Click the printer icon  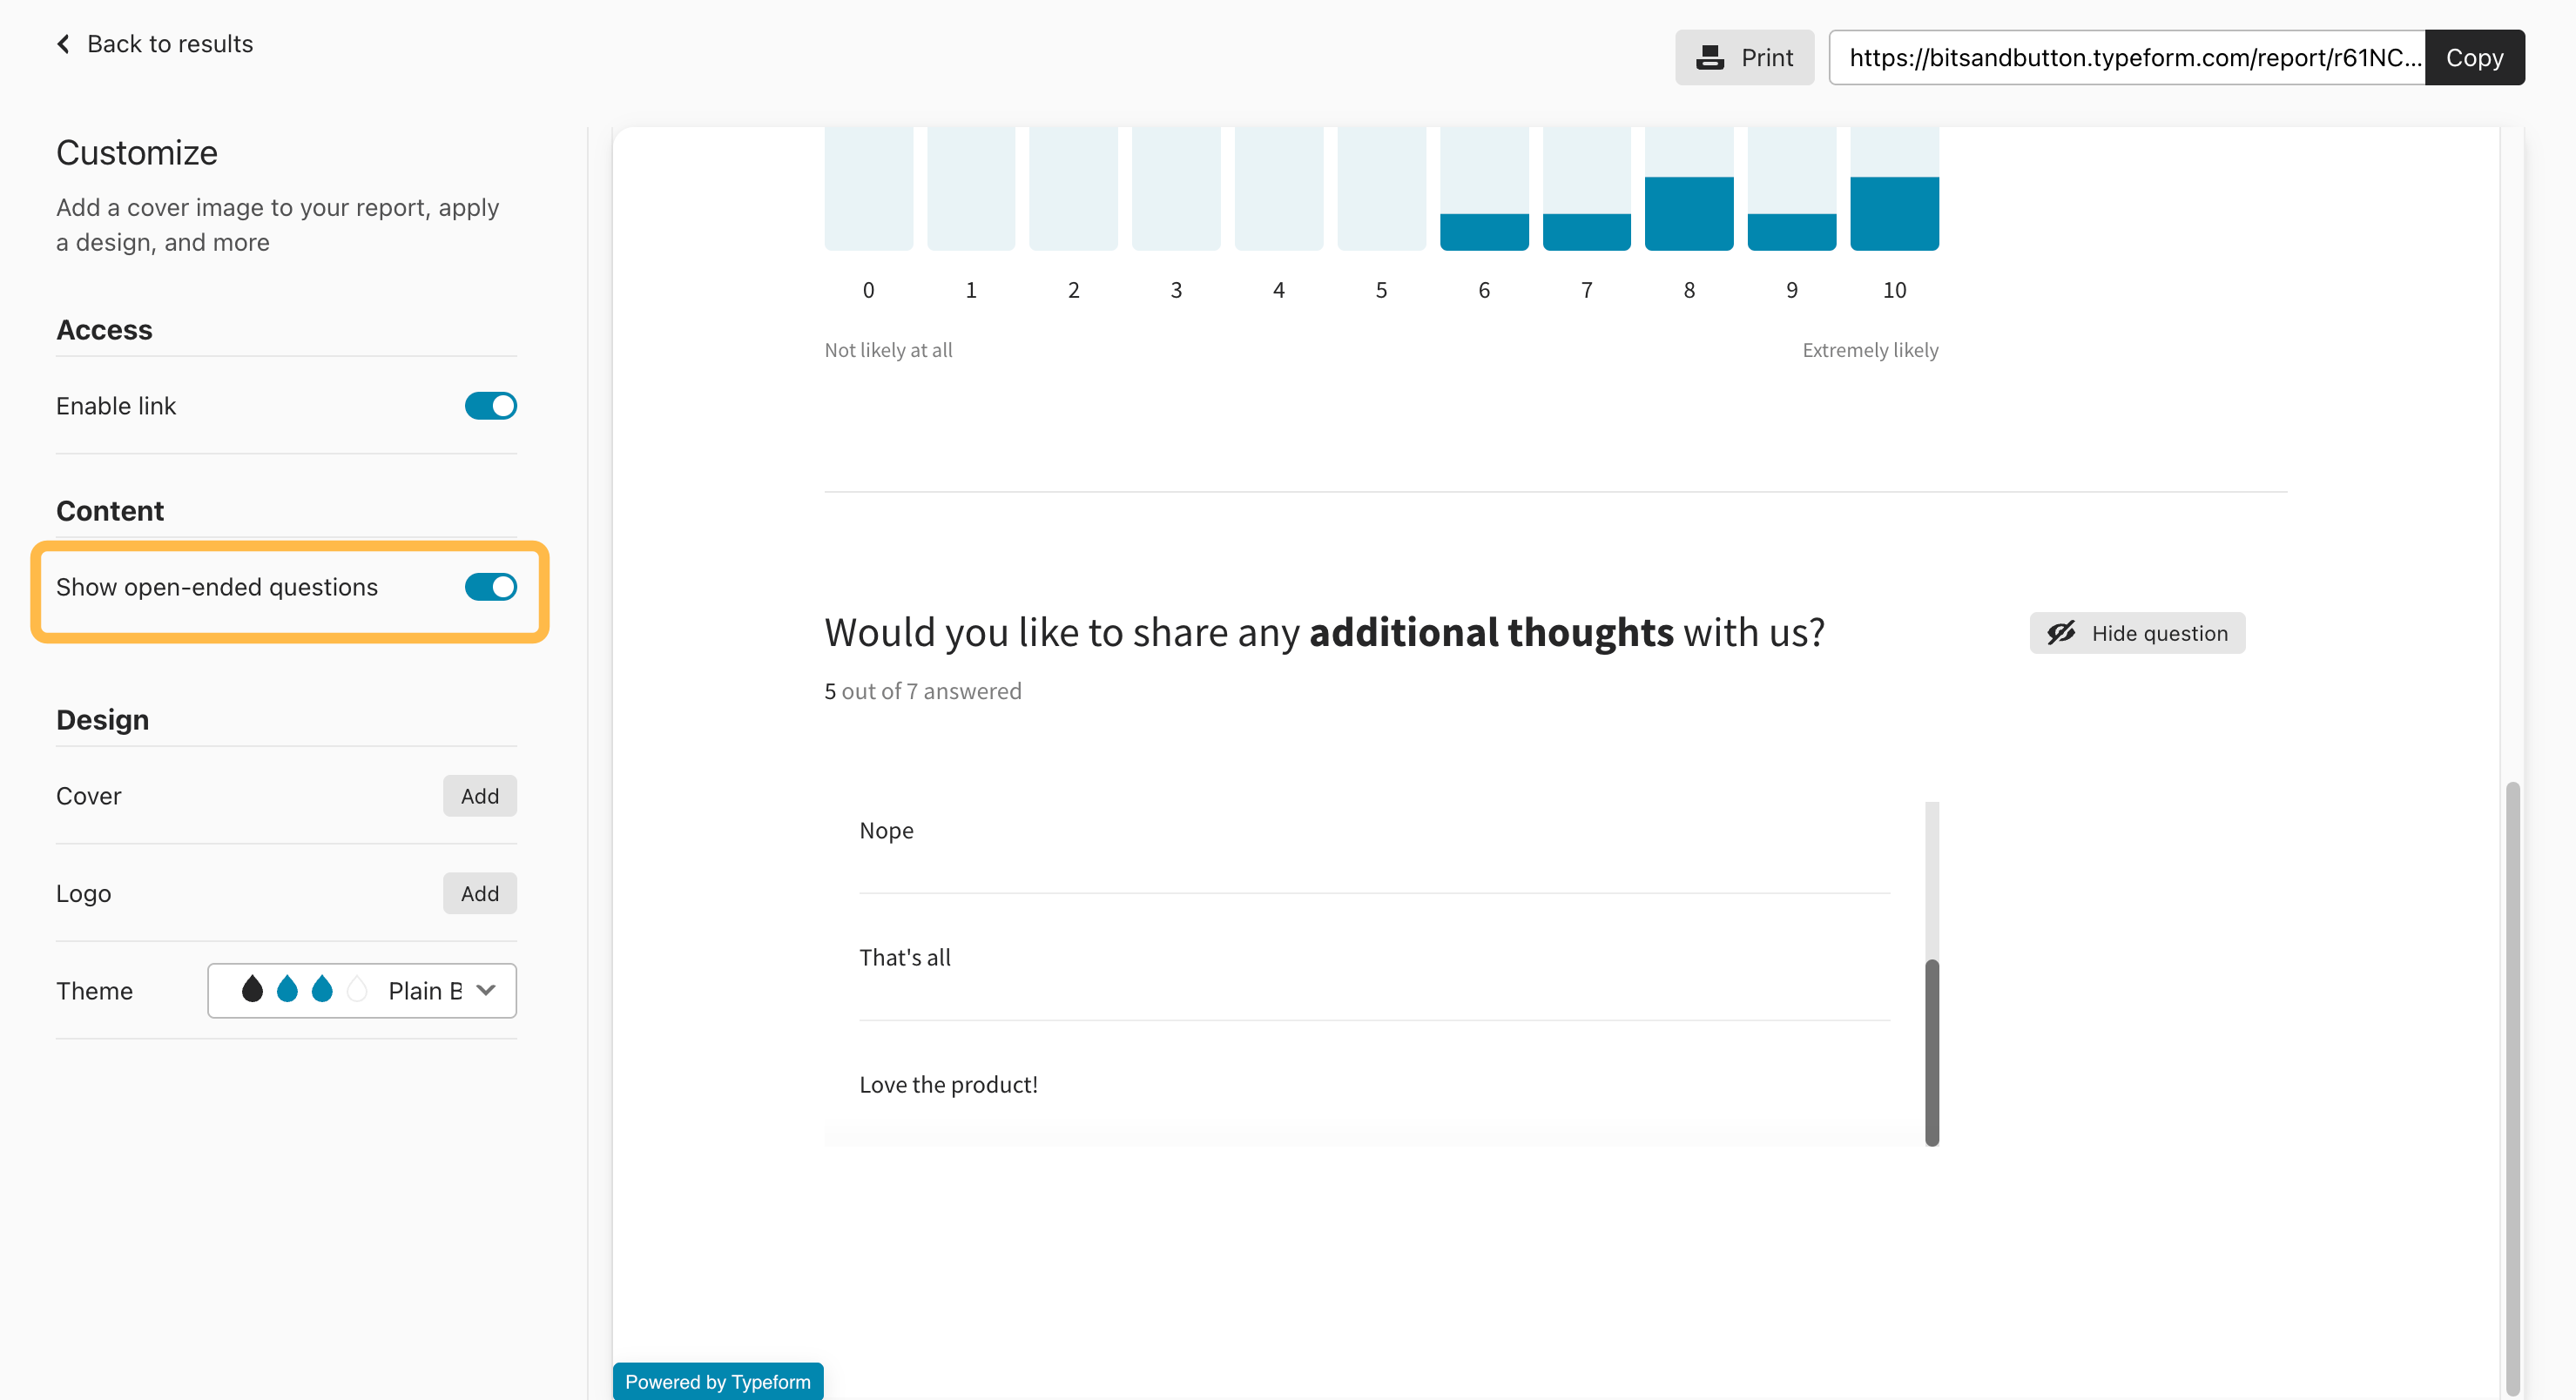1710,58
